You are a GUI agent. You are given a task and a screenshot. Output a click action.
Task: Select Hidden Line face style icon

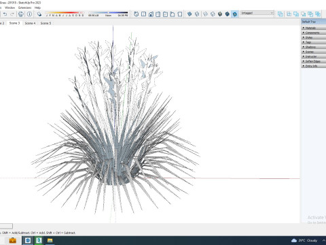pyautogui.click(x=213, y=14)
